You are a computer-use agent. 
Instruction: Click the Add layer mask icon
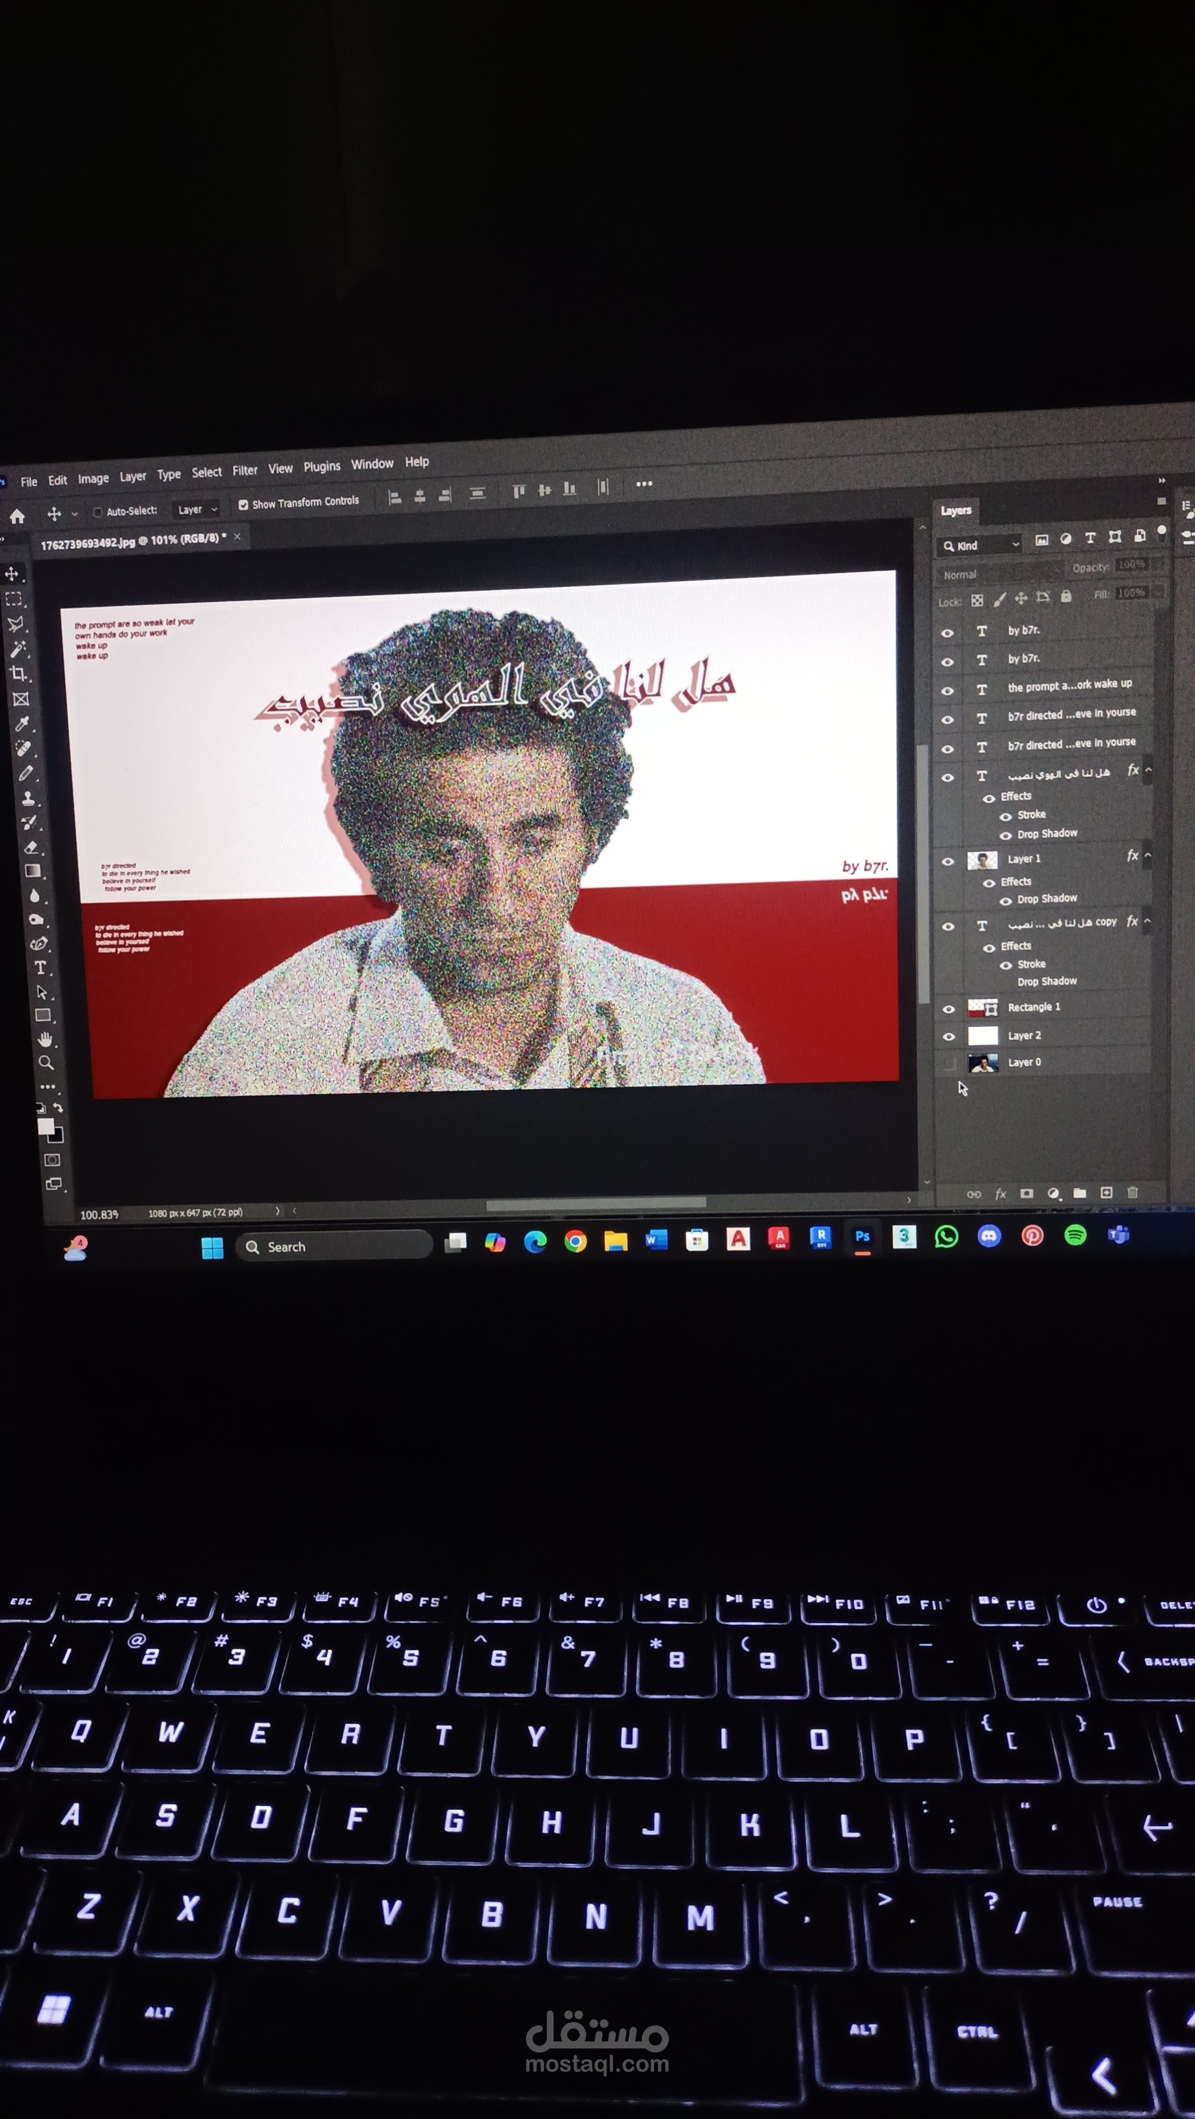click(x=1027, y=1194)
